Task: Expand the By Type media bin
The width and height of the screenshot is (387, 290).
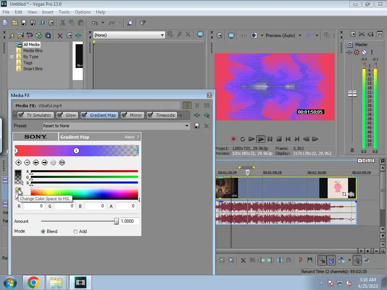Action: (12, 57)
